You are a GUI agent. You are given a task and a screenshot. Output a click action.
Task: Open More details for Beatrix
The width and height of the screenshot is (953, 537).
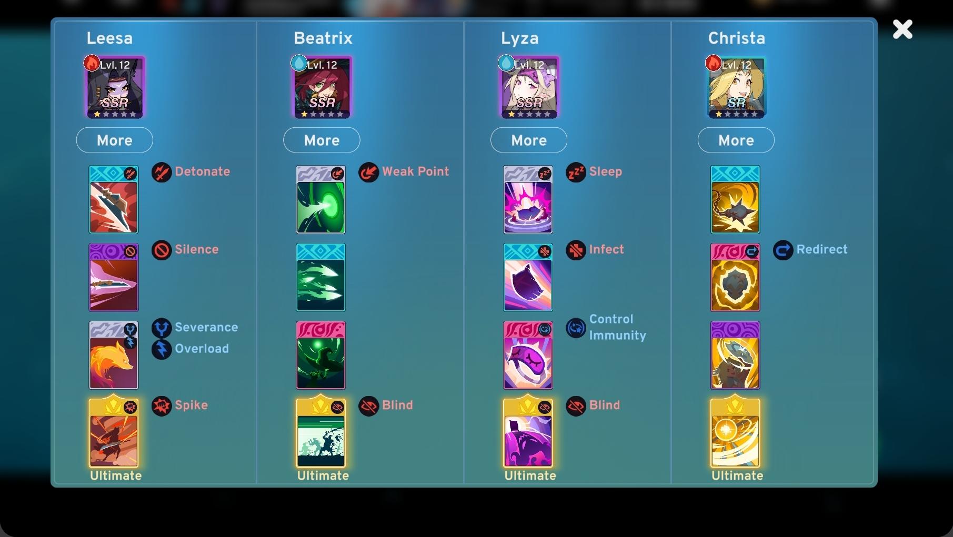[322, 140]
